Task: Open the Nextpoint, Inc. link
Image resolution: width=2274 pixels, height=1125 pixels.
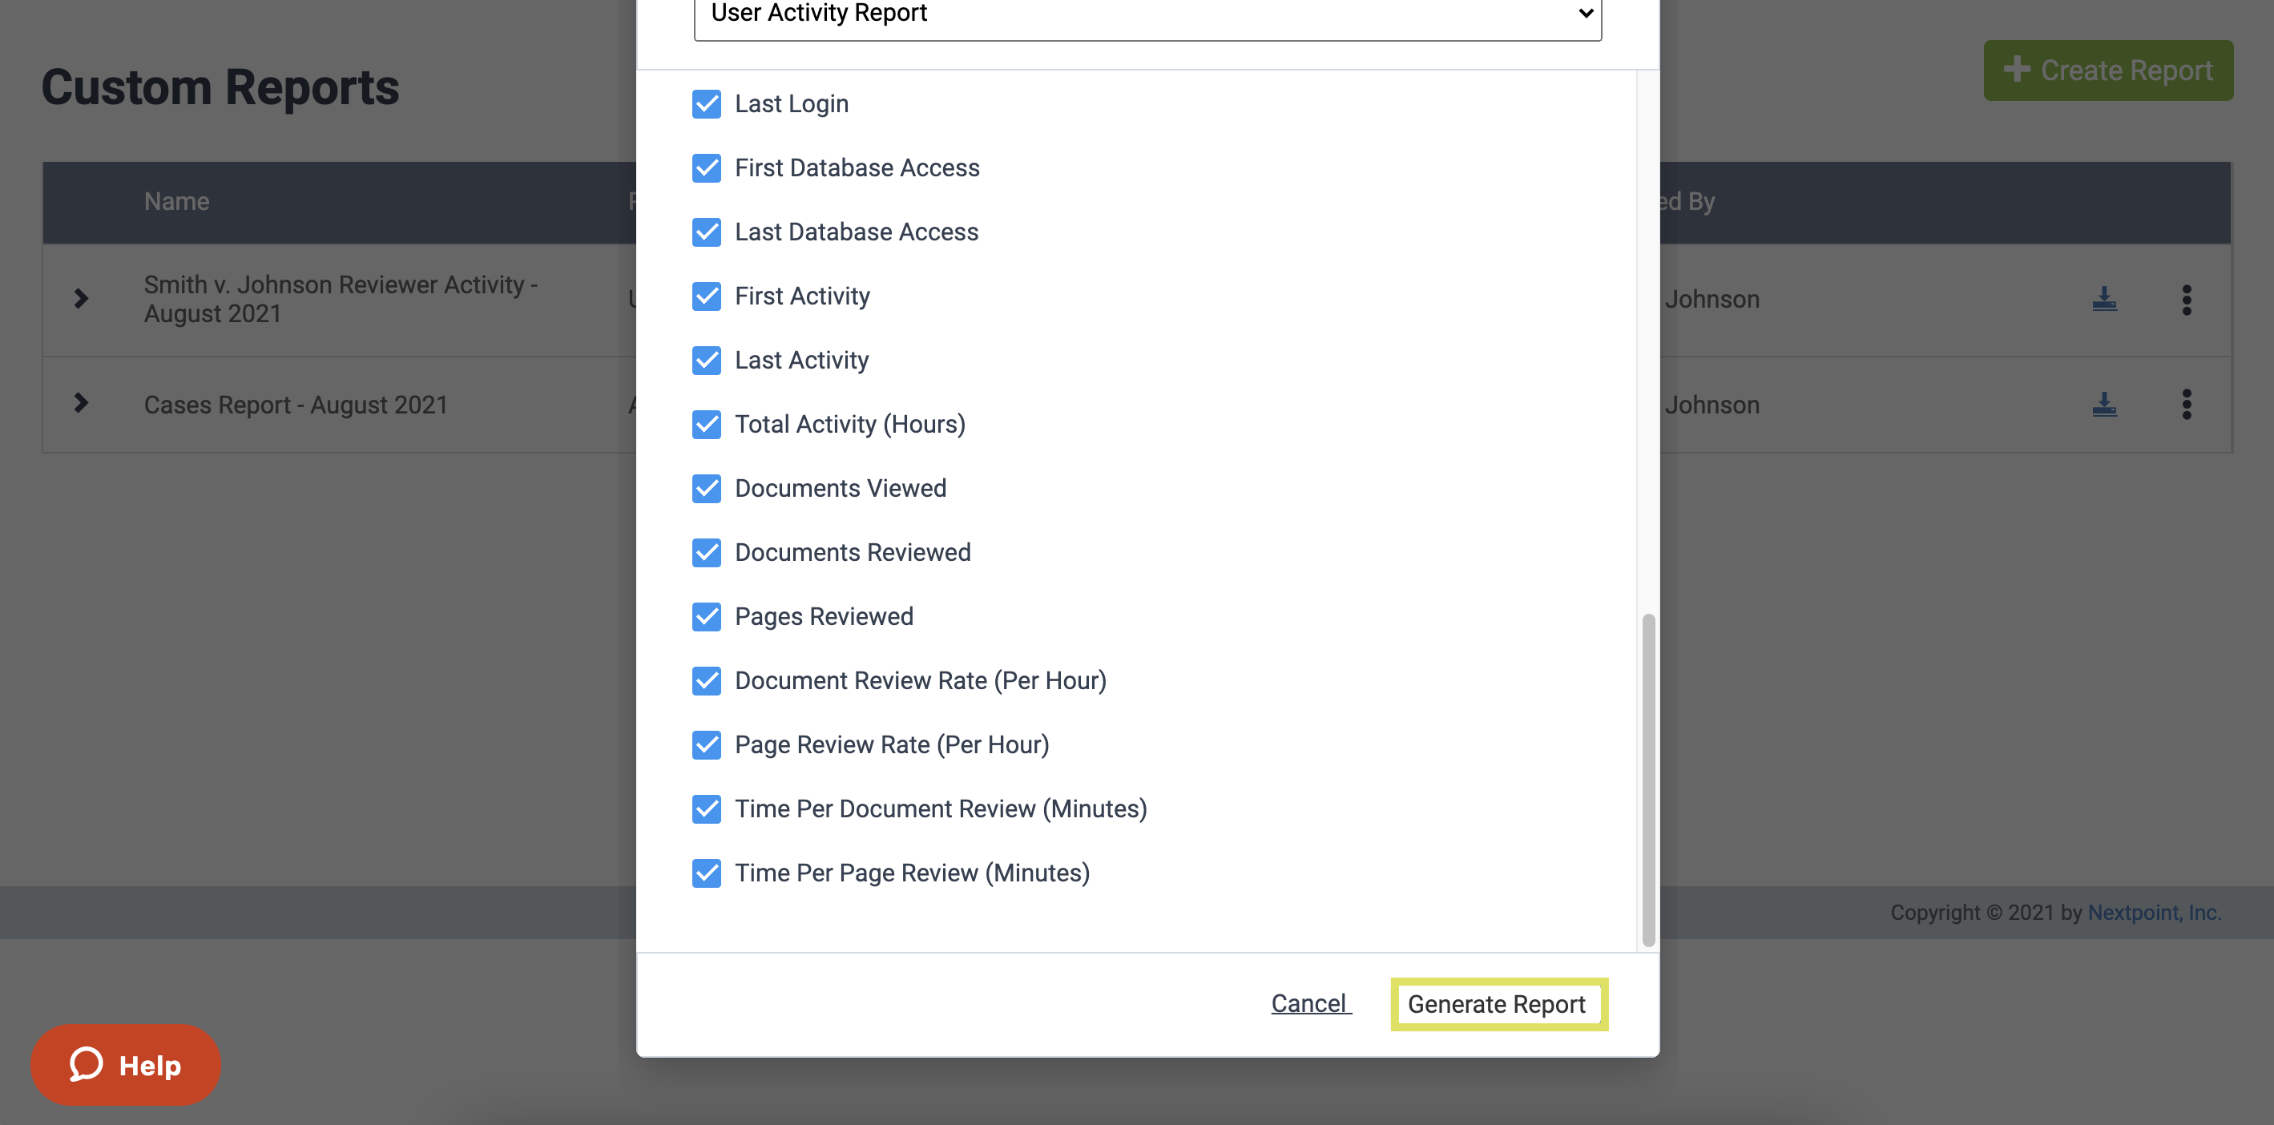Action: tap(2154, 912)
